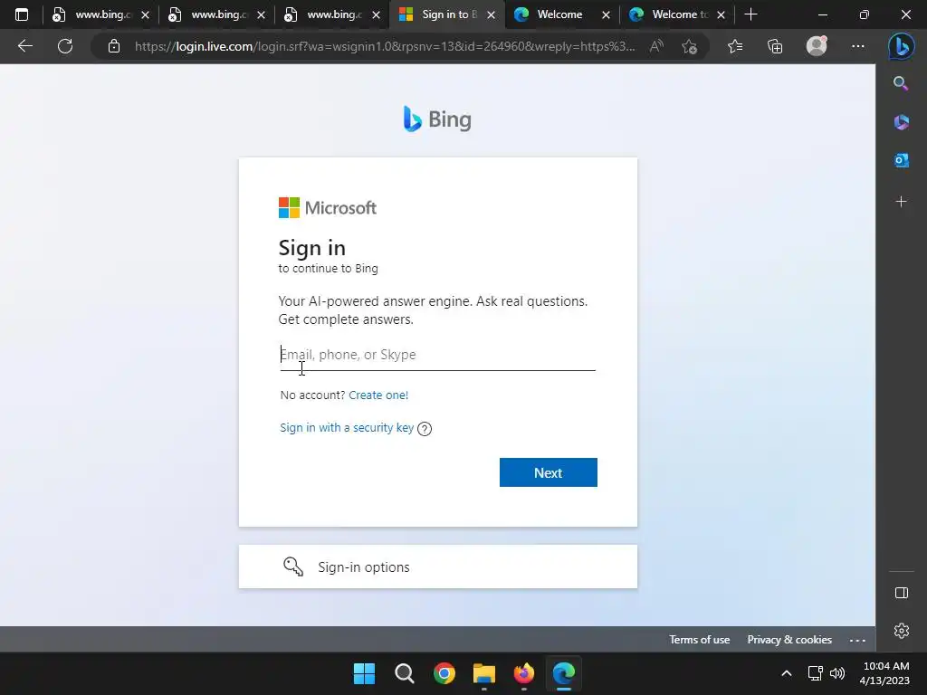Choose Sign in with a security key
This screenshot has height=695, width=927.
click(347, 428)
